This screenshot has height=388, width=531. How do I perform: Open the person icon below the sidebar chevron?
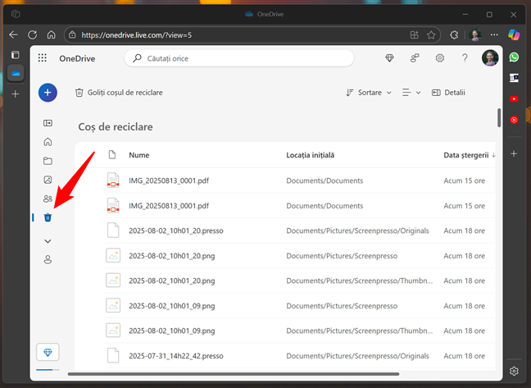(x=48, y=259)
